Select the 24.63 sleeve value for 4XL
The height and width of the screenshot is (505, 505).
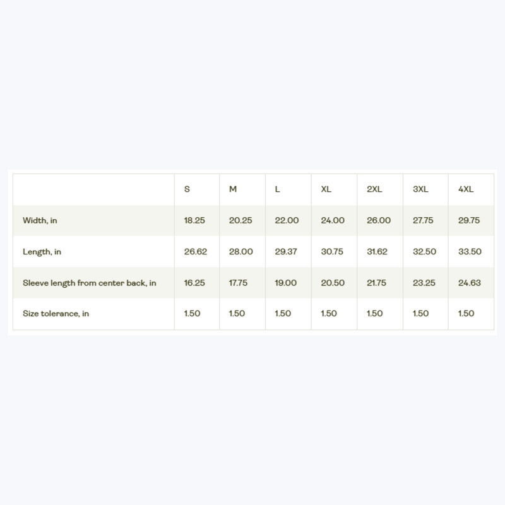pyautogui.click(x=470, y=283)
